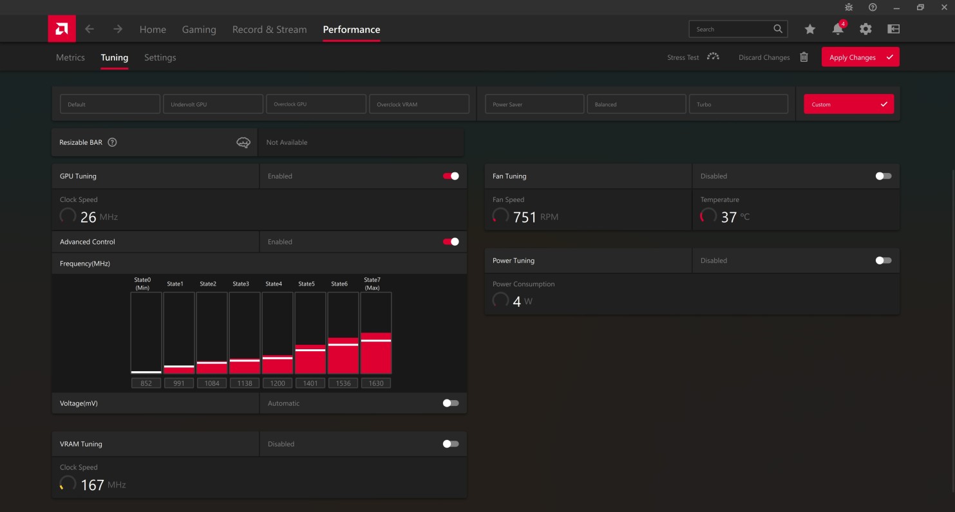Toggle Voltage(mV) from Automatic
Image resolution: width=955 pixels, height=512 pixels.
[451, 403]
